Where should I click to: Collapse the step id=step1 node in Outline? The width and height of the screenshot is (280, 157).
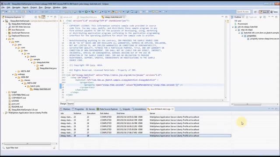click(236, 30)
